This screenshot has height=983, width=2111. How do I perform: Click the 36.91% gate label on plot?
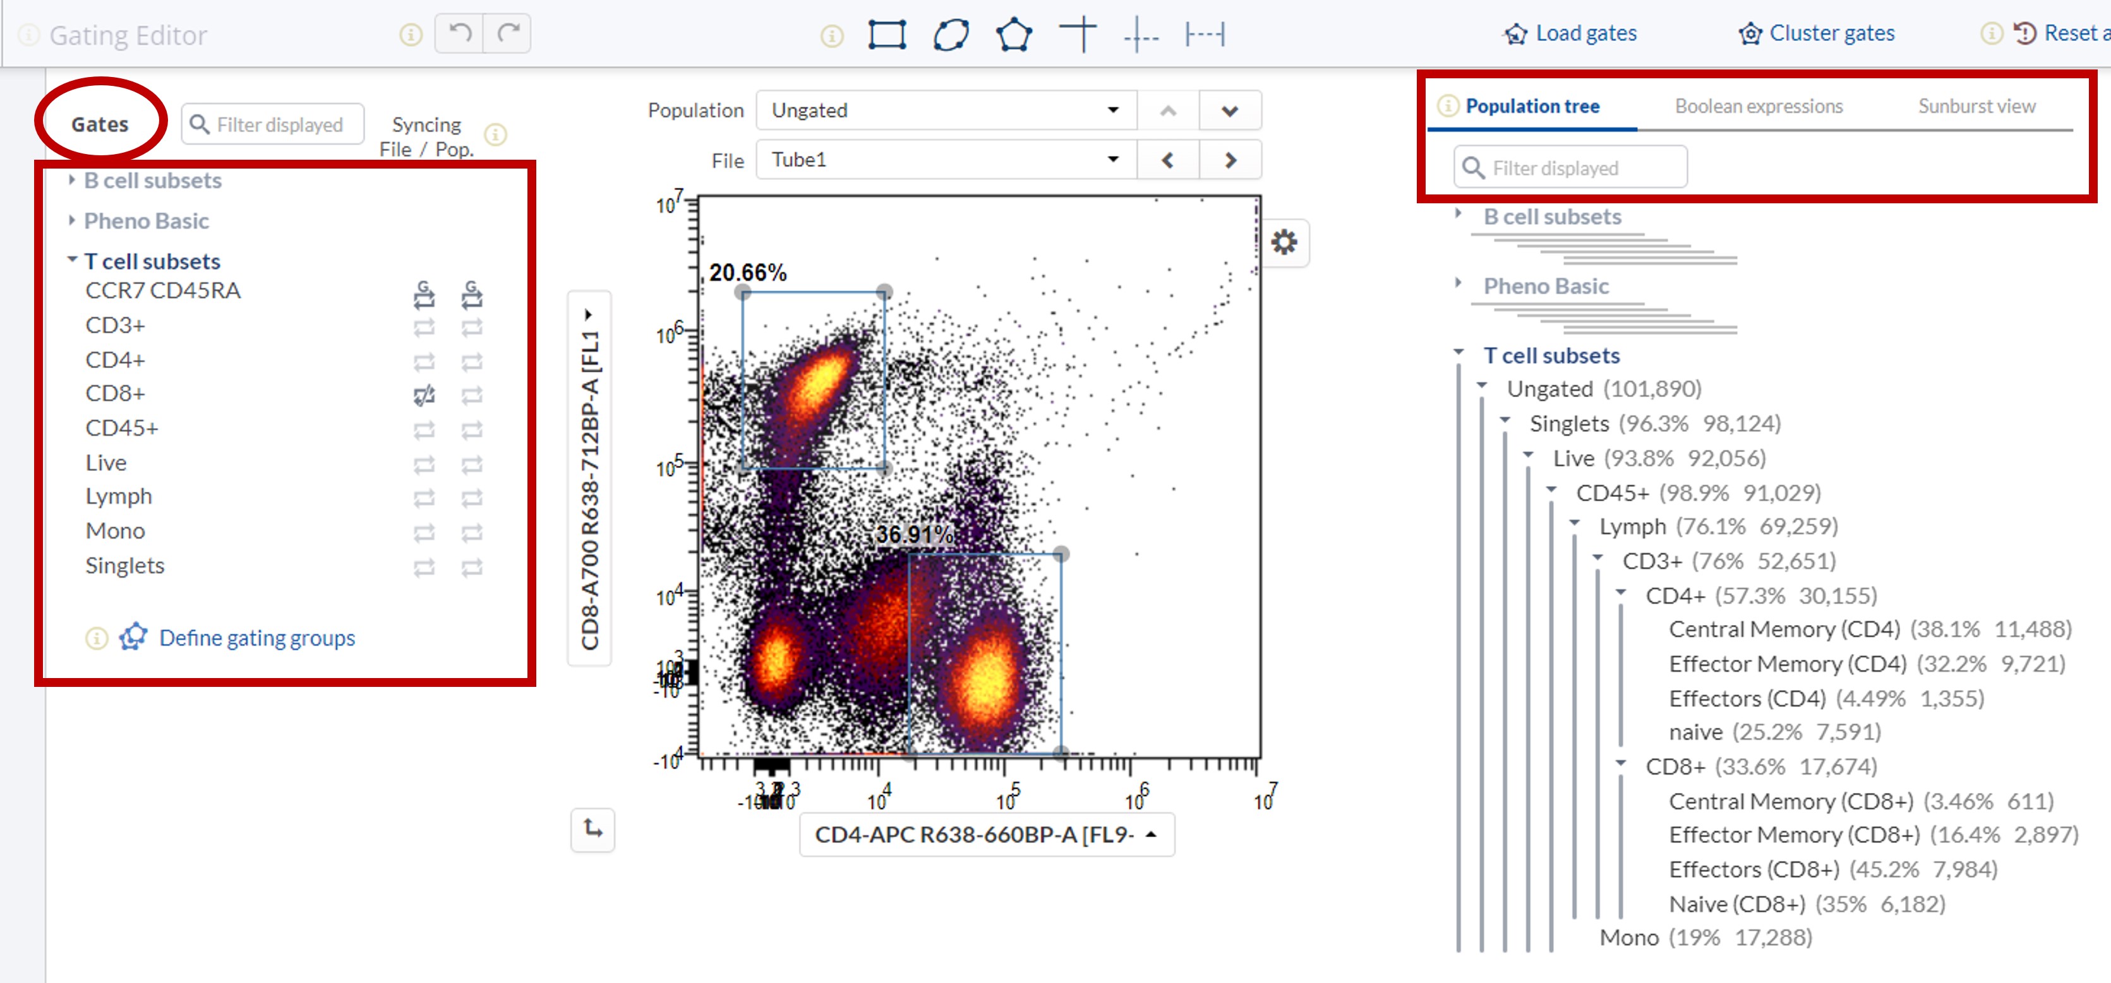tap(914, 535)
